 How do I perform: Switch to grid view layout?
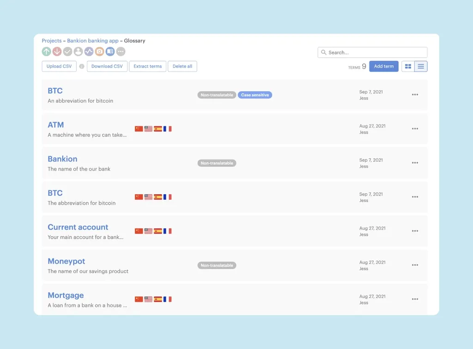(408, 67)
